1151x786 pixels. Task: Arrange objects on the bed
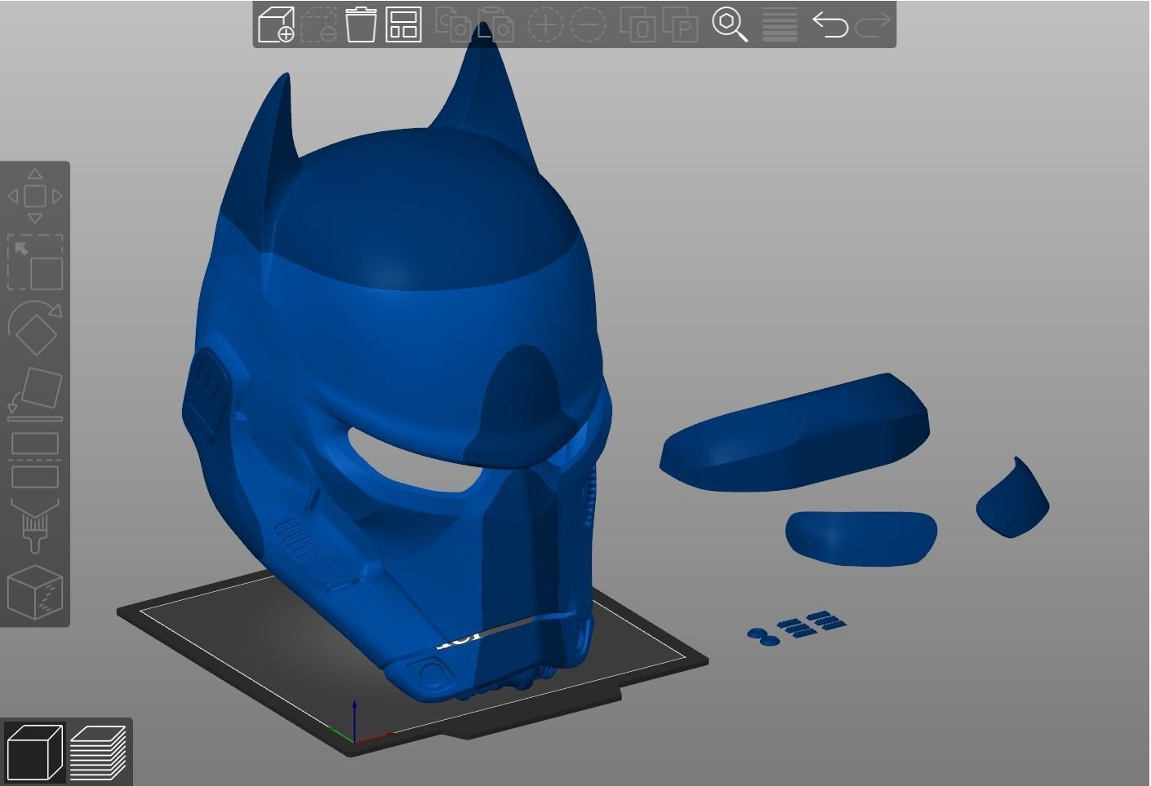(403, 24)
